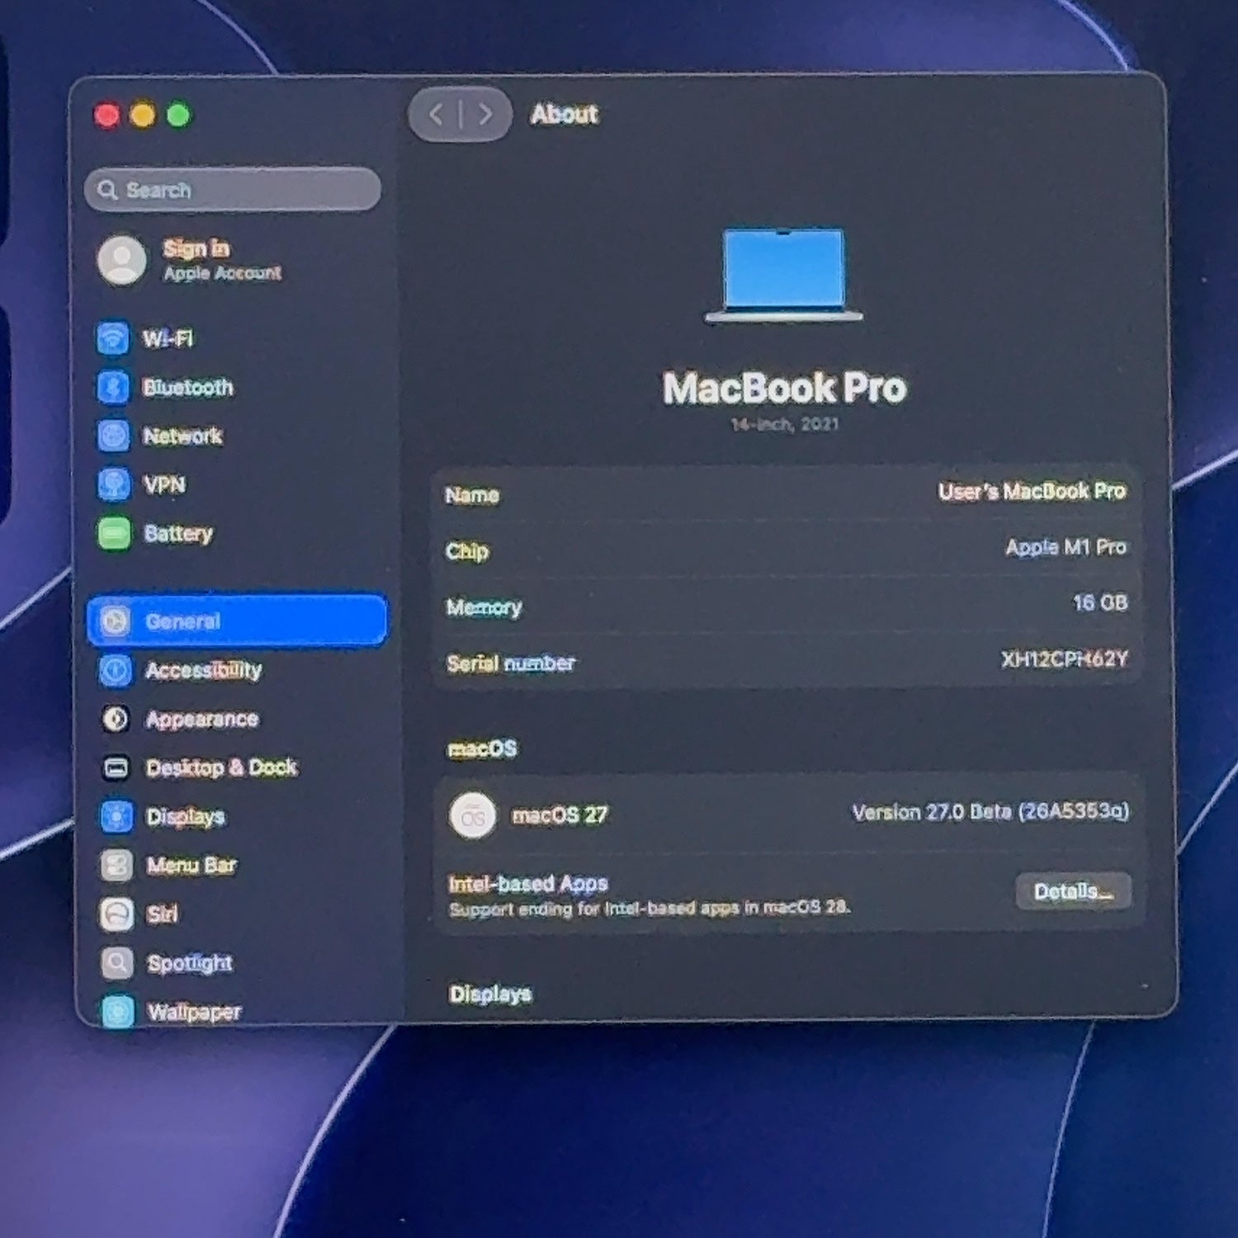Screen dimensions: 1238x1238
Task: Click the Displays section heading
Action: (490, 995)
